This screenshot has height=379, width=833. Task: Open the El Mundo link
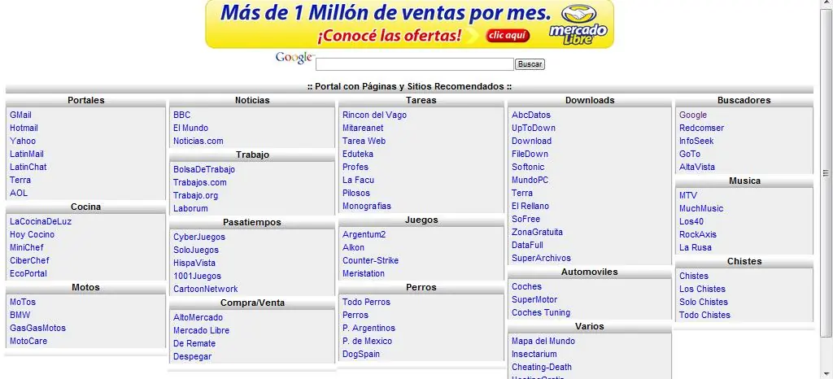tap(190, 128)
